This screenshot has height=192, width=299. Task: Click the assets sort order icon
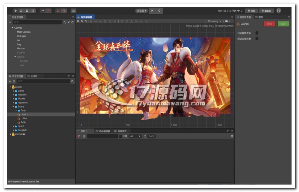[x=14, y=81]
